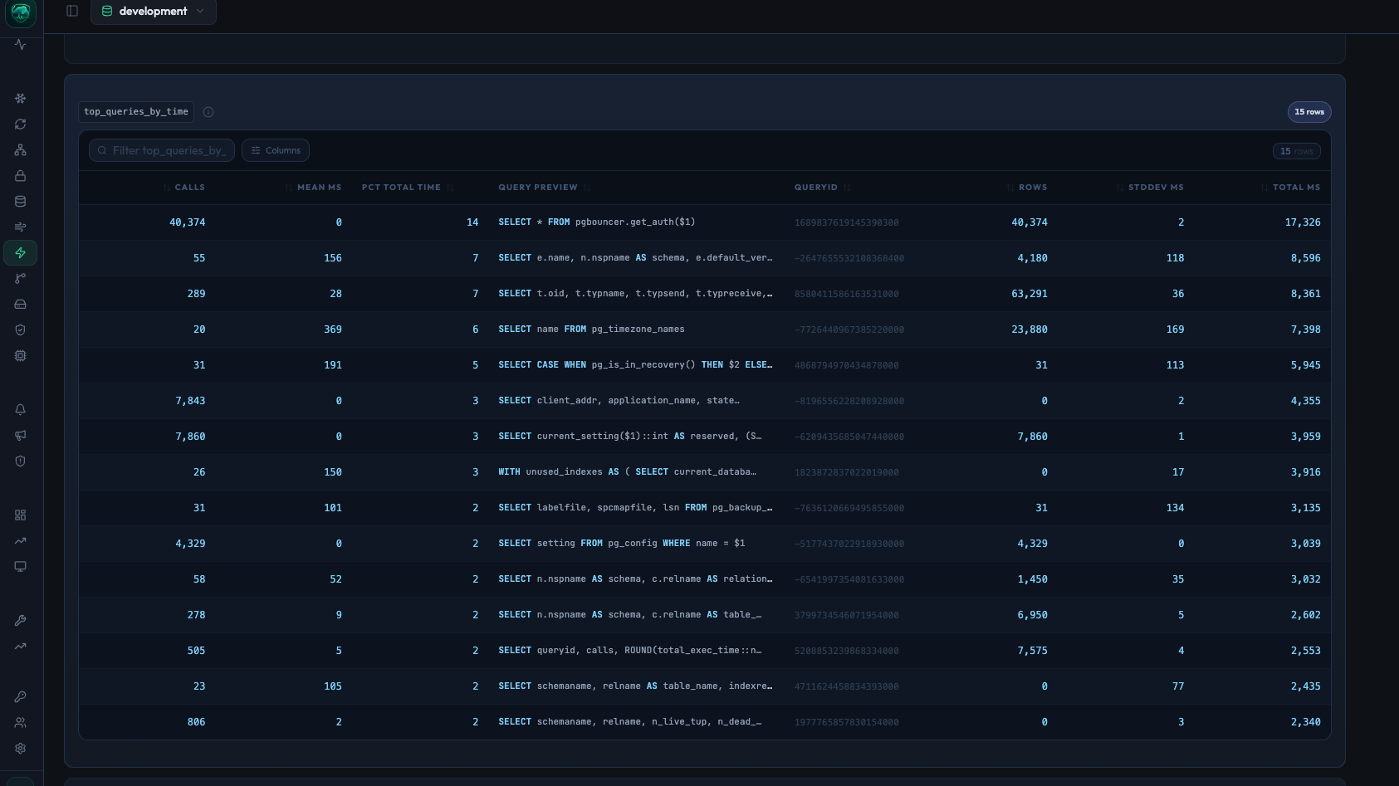The image size is (1399, 786).
Task: Select the green lightning bolt sidebar icon
Action: coord(21,253)
